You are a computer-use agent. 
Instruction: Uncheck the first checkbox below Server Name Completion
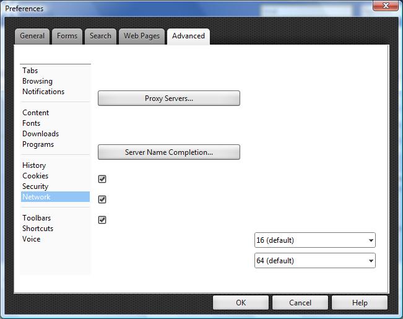pyautogui.click(x=102, y=179)
